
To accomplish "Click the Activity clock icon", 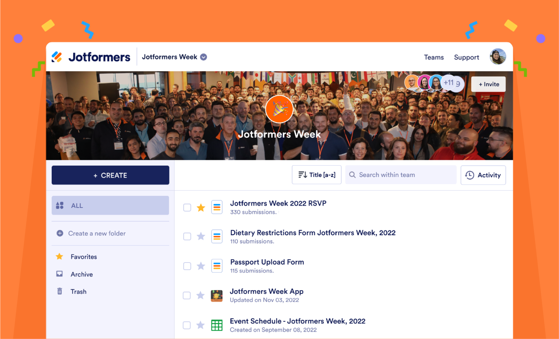I will tap(469, 175).
